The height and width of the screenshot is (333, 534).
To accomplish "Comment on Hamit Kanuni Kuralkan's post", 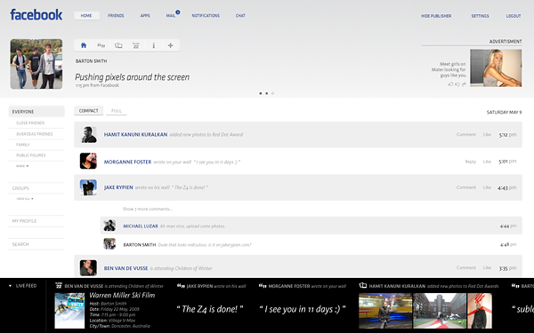I will click(466, 135).
